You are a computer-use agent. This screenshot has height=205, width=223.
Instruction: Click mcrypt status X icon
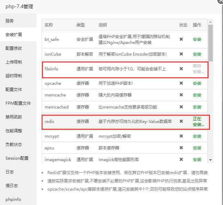coord(181,136)
